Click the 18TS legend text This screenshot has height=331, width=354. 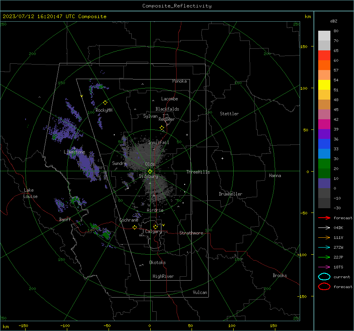click(x=338, y=267)
